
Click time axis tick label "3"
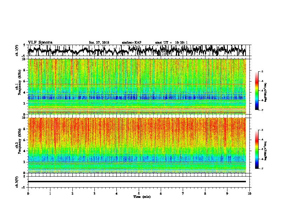tap(94, 194)
